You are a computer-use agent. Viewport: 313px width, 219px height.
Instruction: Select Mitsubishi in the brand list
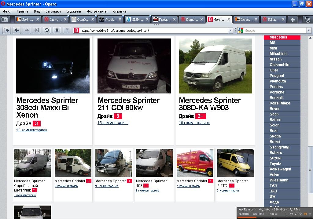click(x=282, y=54)
